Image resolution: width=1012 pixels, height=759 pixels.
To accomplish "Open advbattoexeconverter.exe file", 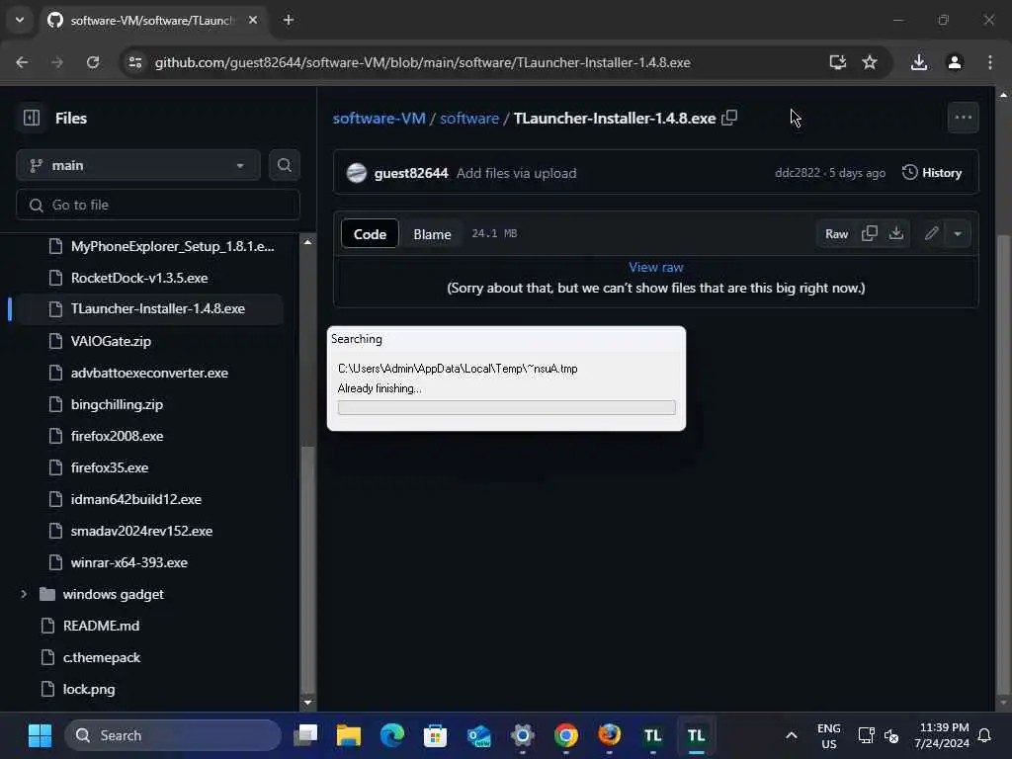I will (148, 373).
